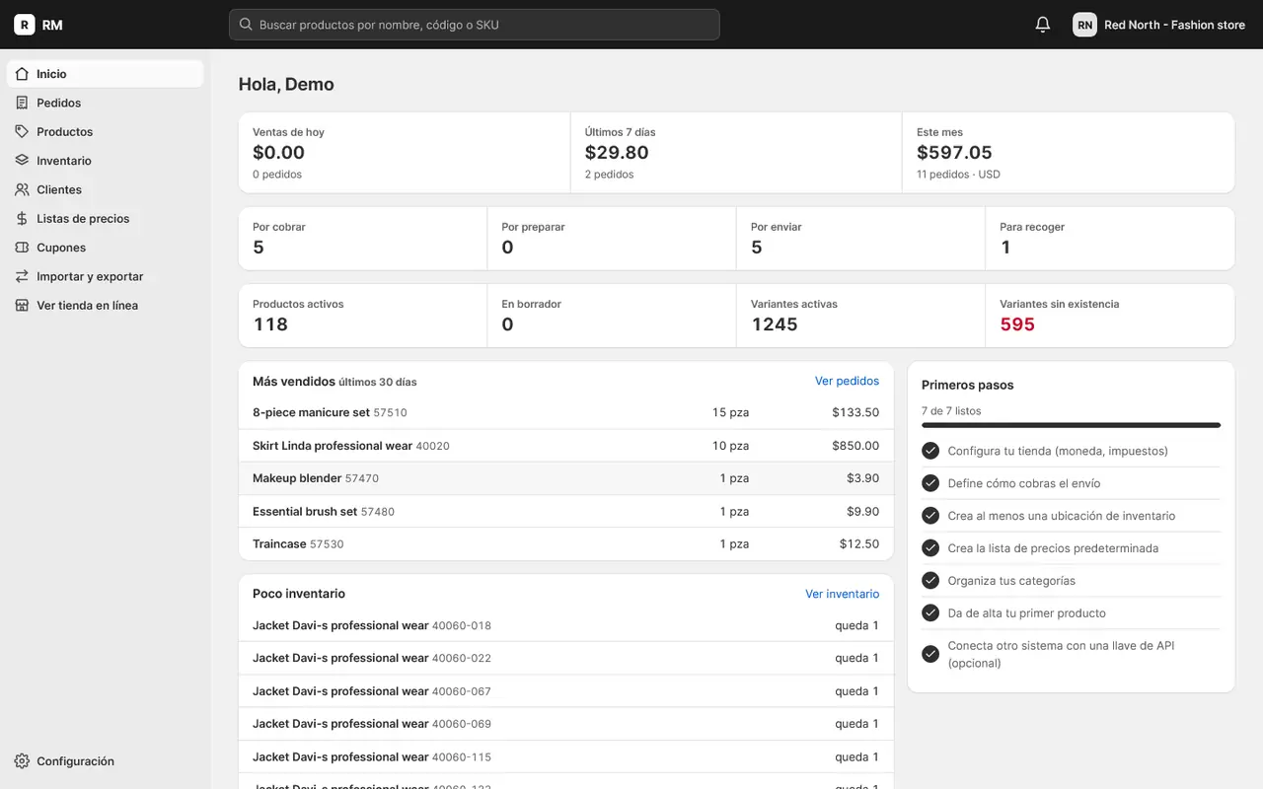This screenshot has width=1263, height=789.
Task: Open Red North - Fashion store account
Action: point(1159,25)
